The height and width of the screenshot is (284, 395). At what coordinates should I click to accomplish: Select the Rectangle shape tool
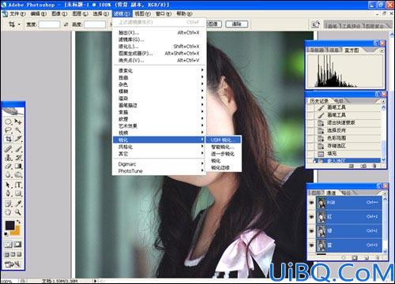point(18,193)
